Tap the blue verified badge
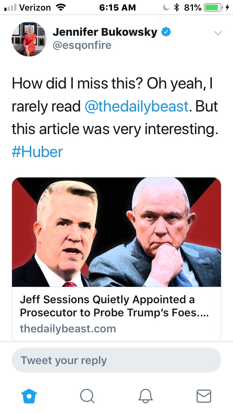 pyautogui.click(x=166, y=32)
